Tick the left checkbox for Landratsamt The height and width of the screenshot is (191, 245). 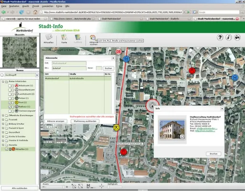pos(10,94)
